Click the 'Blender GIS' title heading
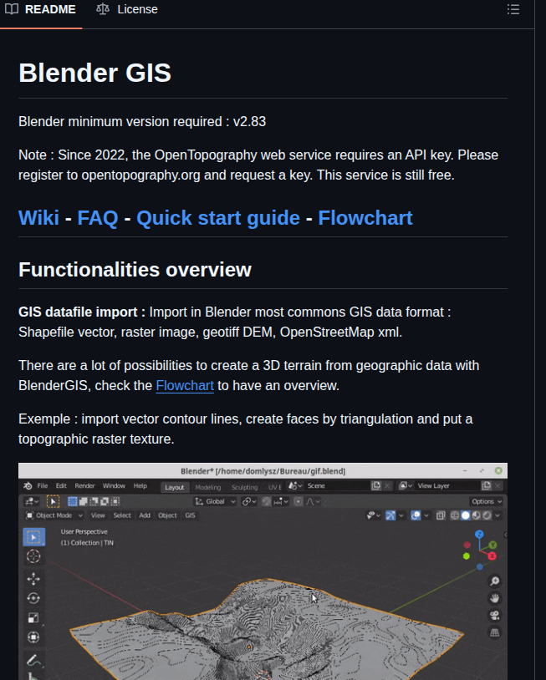Image resolution: width=546 pixels, height=680 pixels. [94, 73]
